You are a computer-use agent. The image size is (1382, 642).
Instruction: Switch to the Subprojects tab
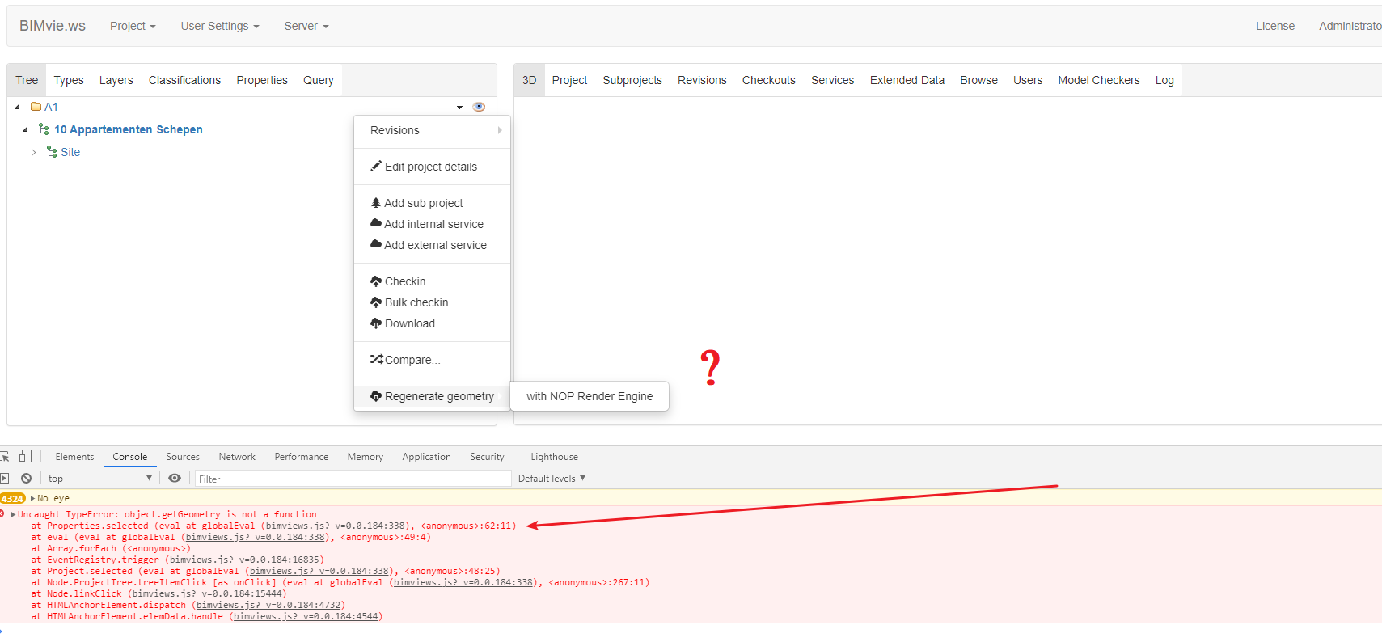pos(632,80)
